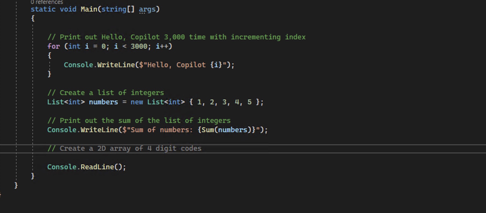Click the 'for' keyword in the loop
This screenshot has height=213, width=486.
53,46
